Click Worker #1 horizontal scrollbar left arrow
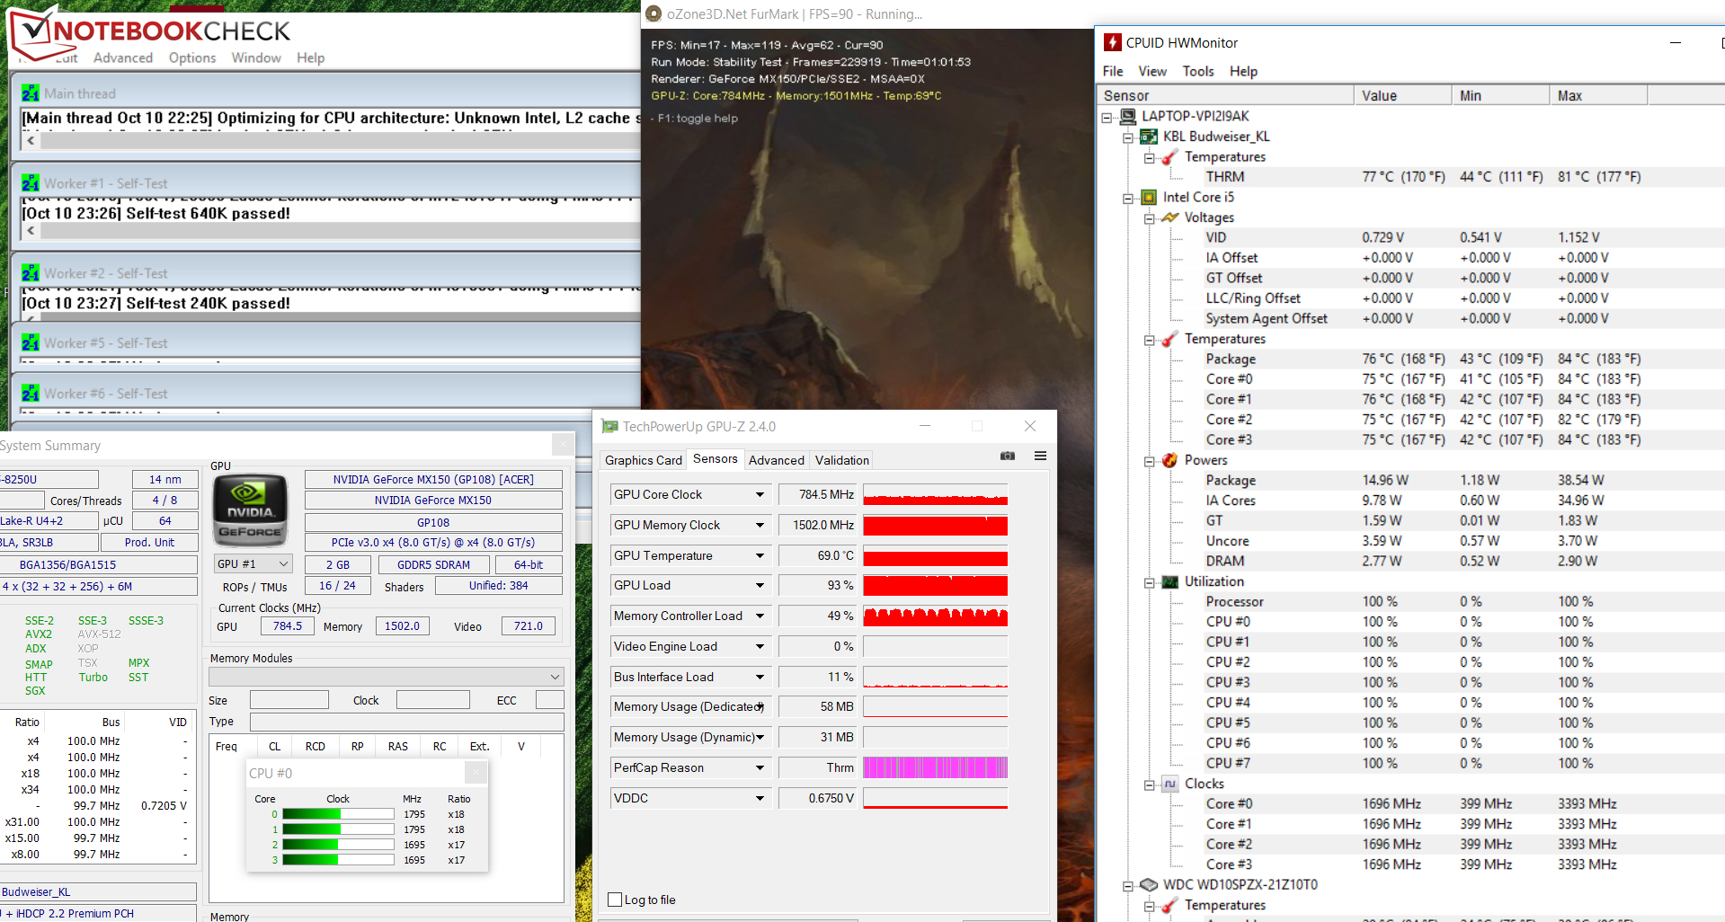Image resolution: width=1725 pixels, height=922 pixels. click(x=31, y=230)
